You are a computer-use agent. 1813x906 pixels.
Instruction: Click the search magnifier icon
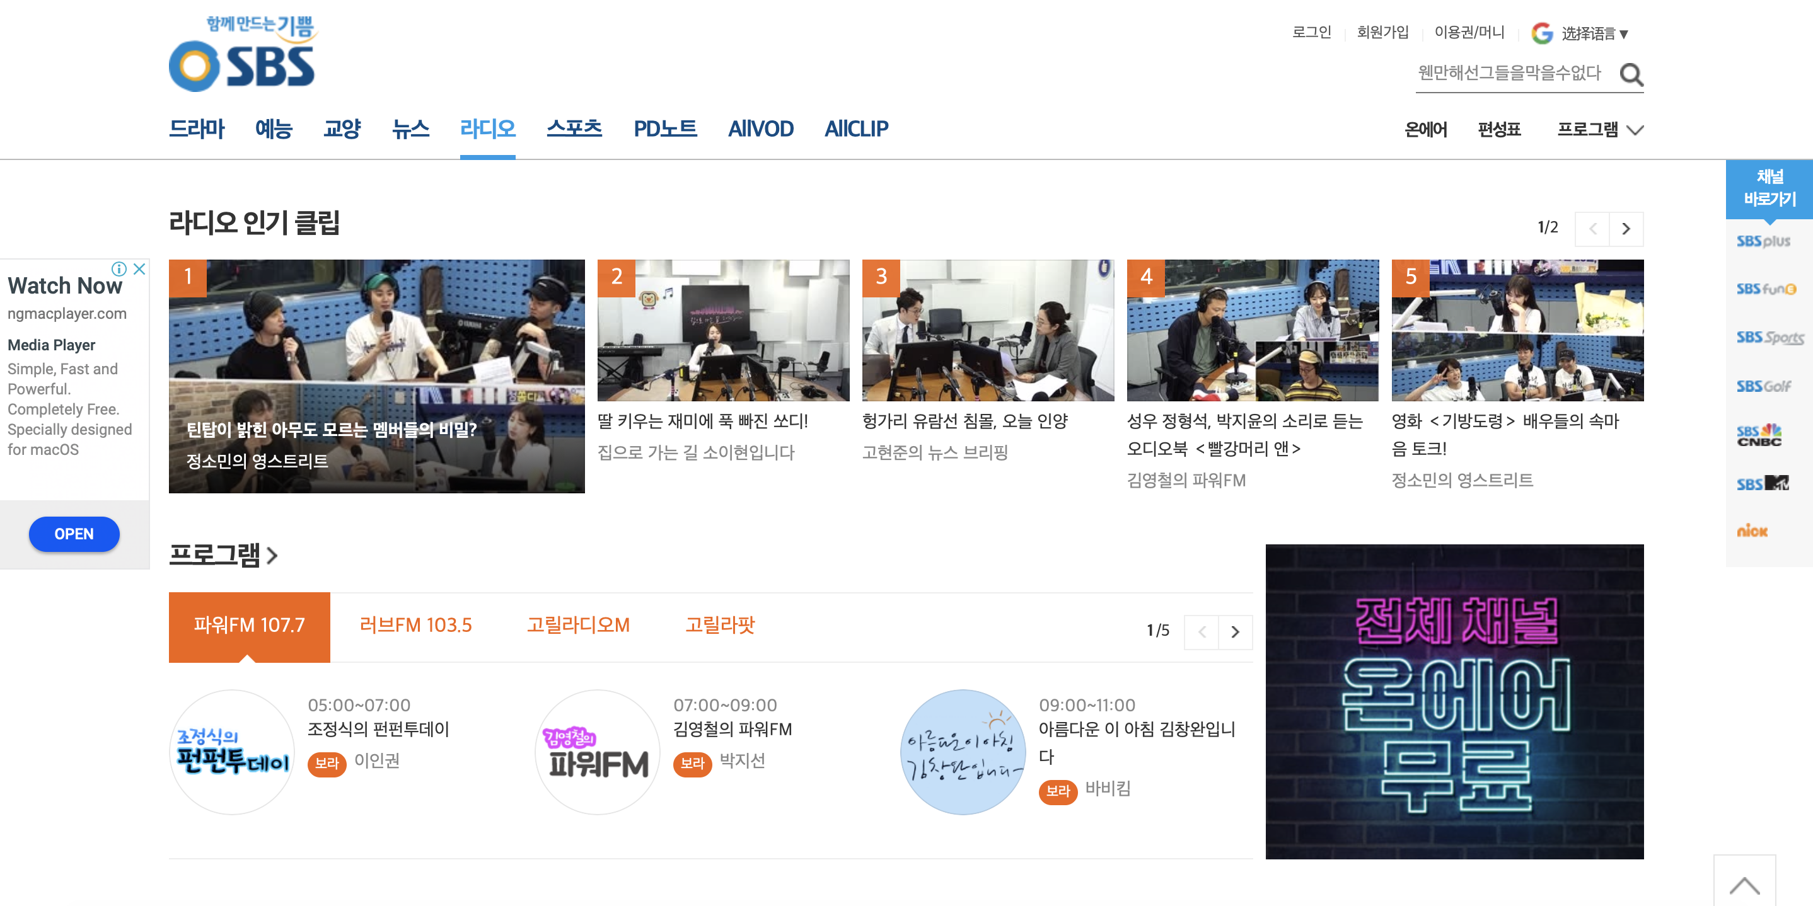[x=1631, y=74]
